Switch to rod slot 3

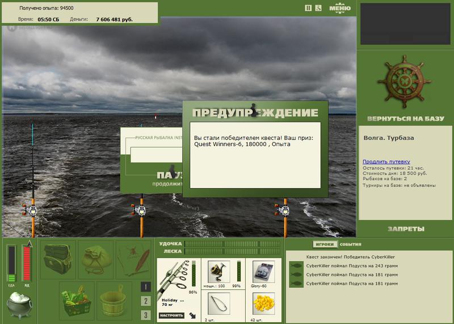point(146,315)
